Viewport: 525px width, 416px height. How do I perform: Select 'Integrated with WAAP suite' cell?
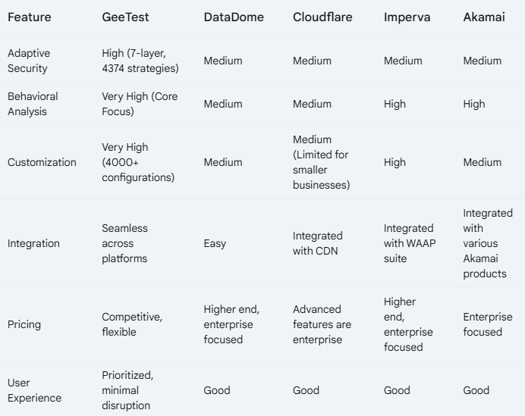point(410,243)
